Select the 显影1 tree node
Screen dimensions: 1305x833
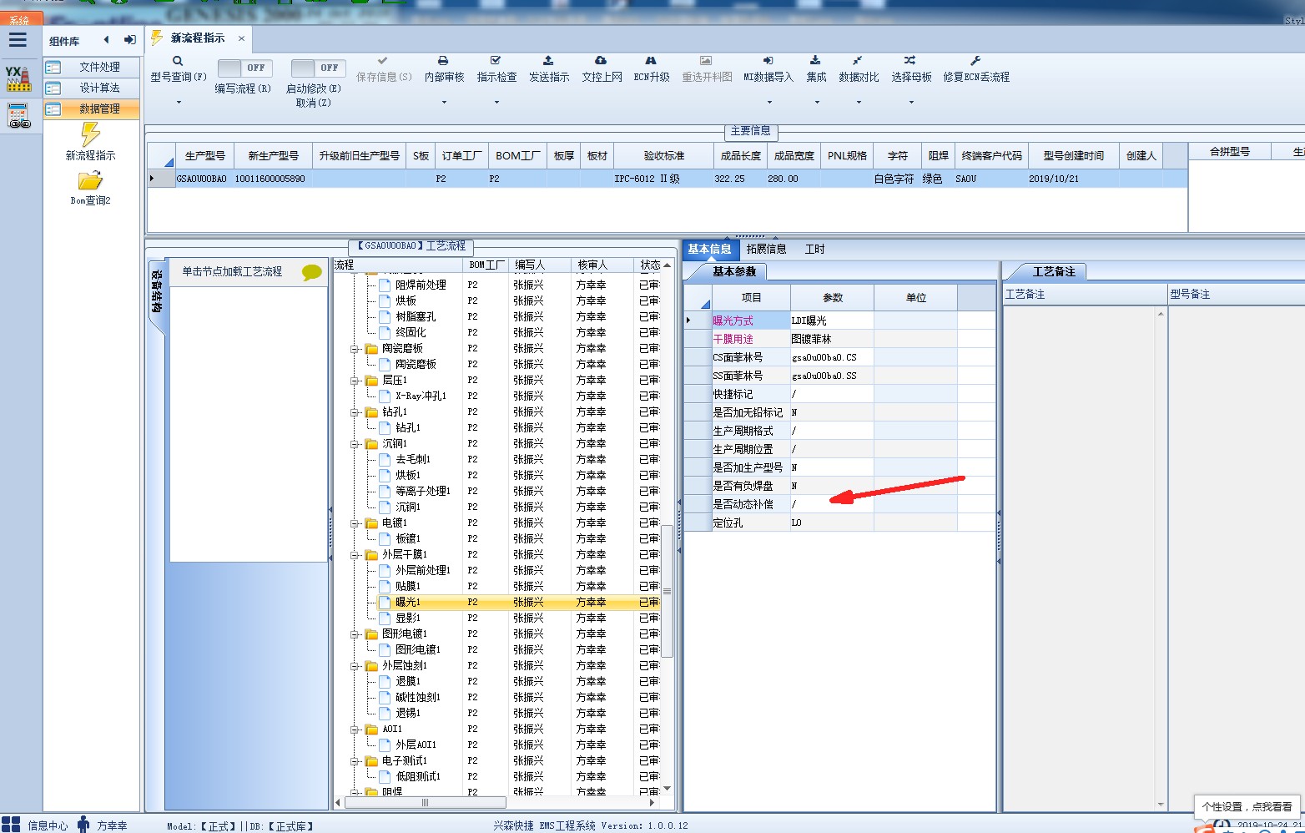[x=408, y=618]
